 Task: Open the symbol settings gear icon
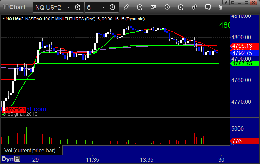(x=78, y=7)
